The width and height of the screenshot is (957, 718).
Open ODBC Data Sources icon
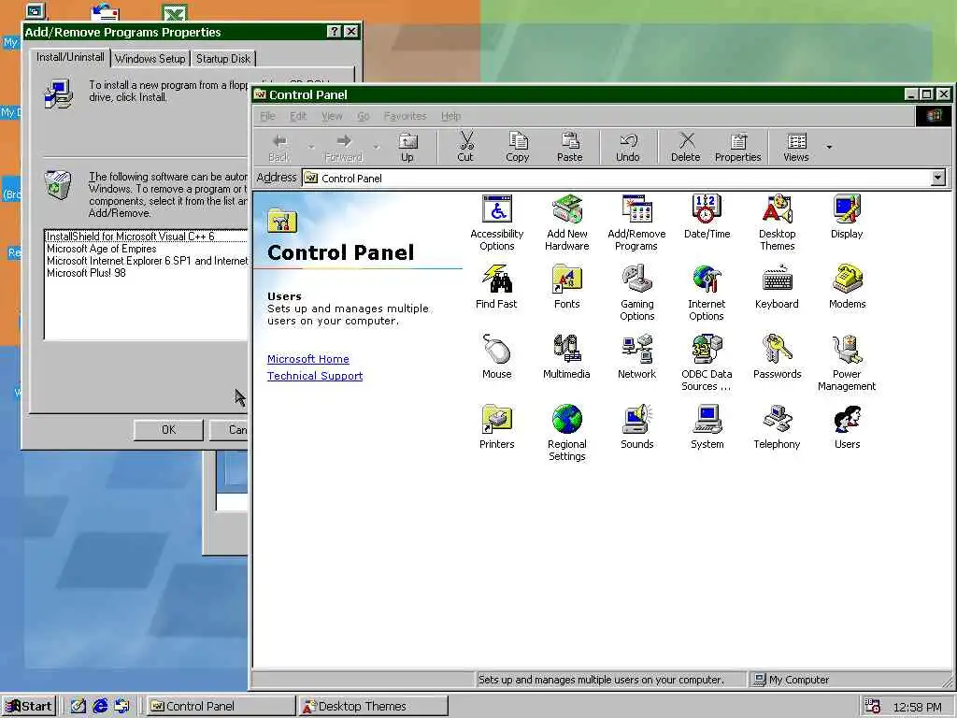(707, 364)
